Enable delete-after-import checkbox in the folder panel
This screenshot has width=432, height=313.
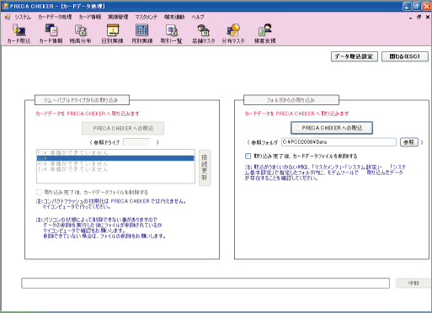tap(248, 156)
